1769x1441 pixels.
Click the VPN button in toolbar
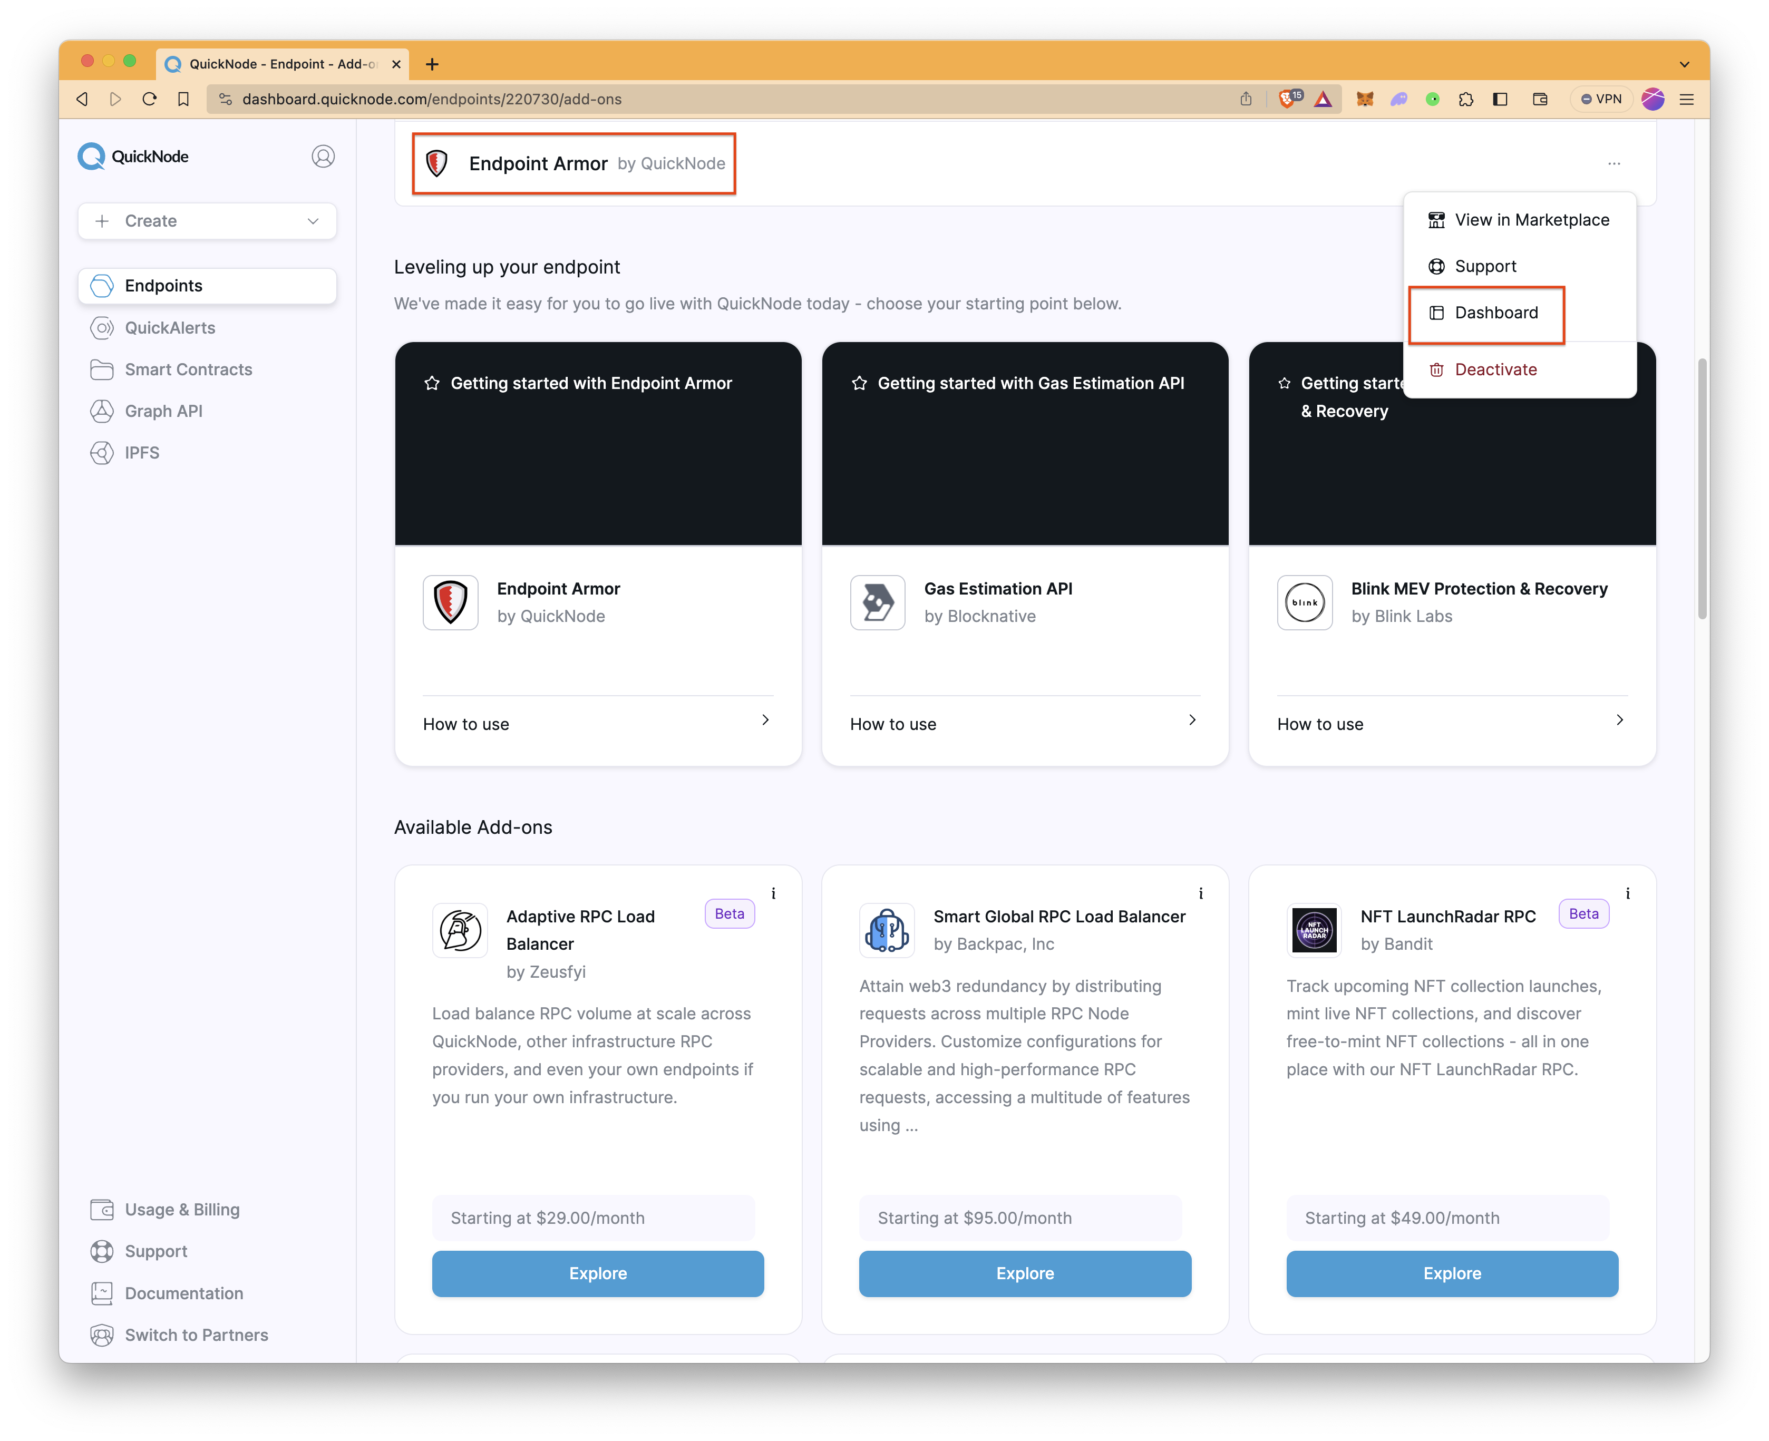(x=1601, y=99)
